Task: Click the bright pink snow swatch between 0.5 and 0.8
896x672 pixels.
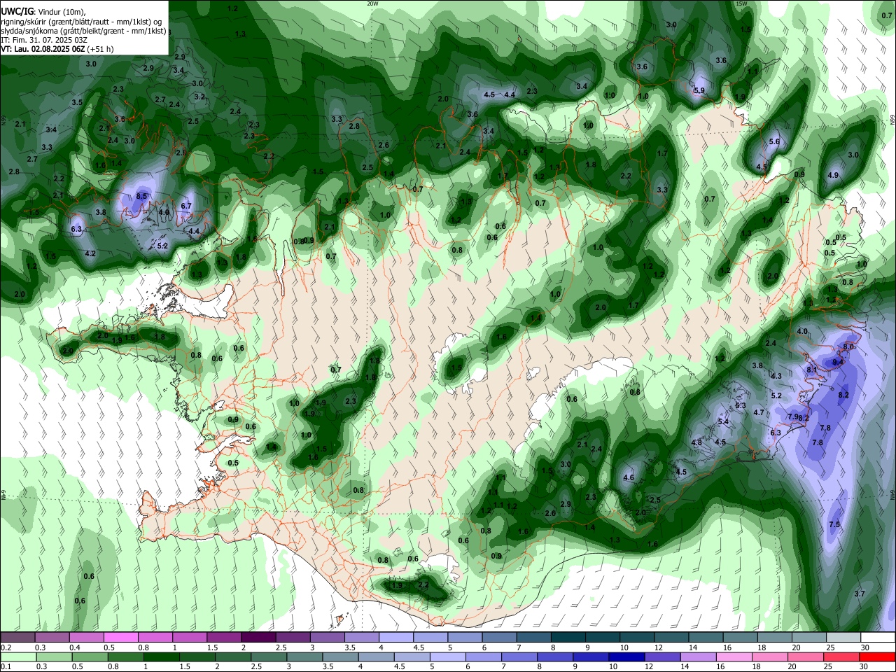Action: tap(120, 638)
